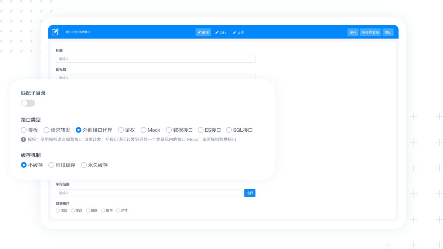This screenshot has height=249, width=443.
Task: Focus the 副标题 input field
Action: tap(155, 77)
